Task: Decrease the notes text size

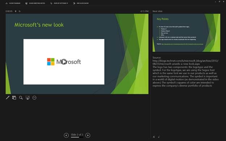Action: coord(159,137)
